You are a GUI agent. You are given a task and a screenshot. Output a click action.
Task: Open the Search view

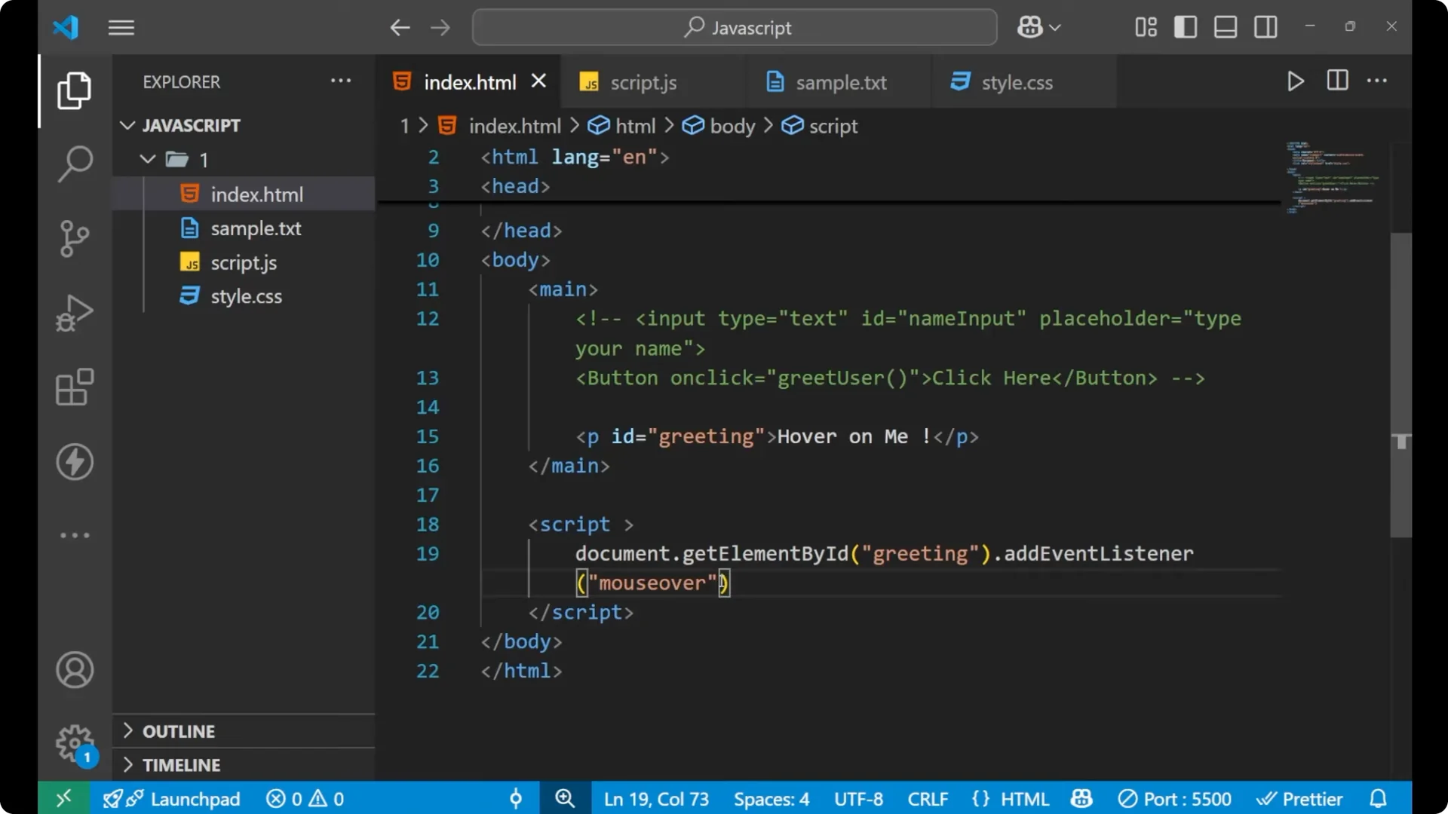click(x=74, y=163)
